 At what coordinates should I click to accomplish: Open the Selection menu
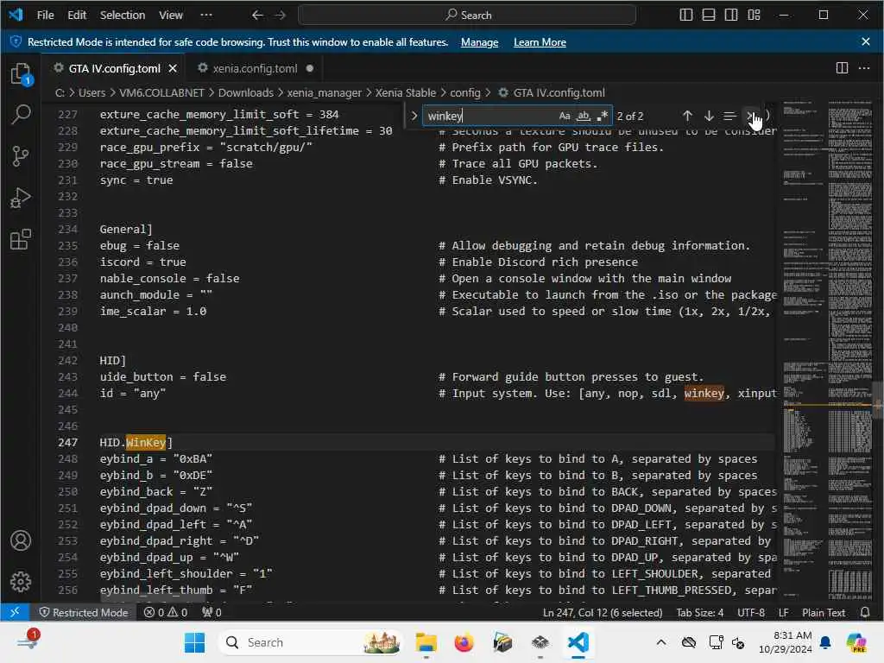(123, 16)
